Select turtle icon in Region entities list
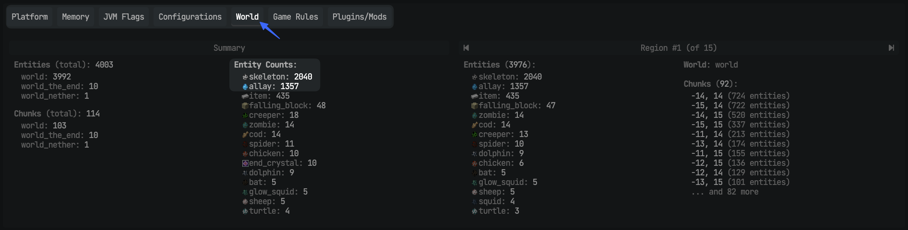 (475, 211)
